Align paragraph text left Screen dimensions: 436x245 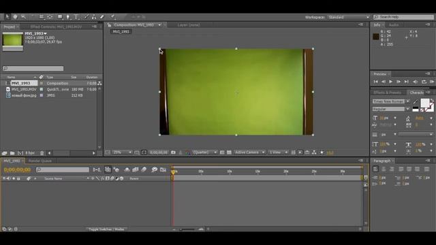[x=375, y=169]
